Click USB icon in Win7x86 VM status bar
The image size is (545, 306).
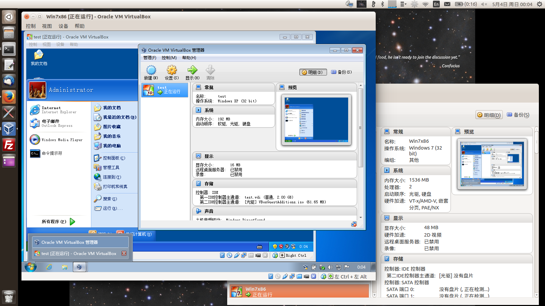pos(285,276)
